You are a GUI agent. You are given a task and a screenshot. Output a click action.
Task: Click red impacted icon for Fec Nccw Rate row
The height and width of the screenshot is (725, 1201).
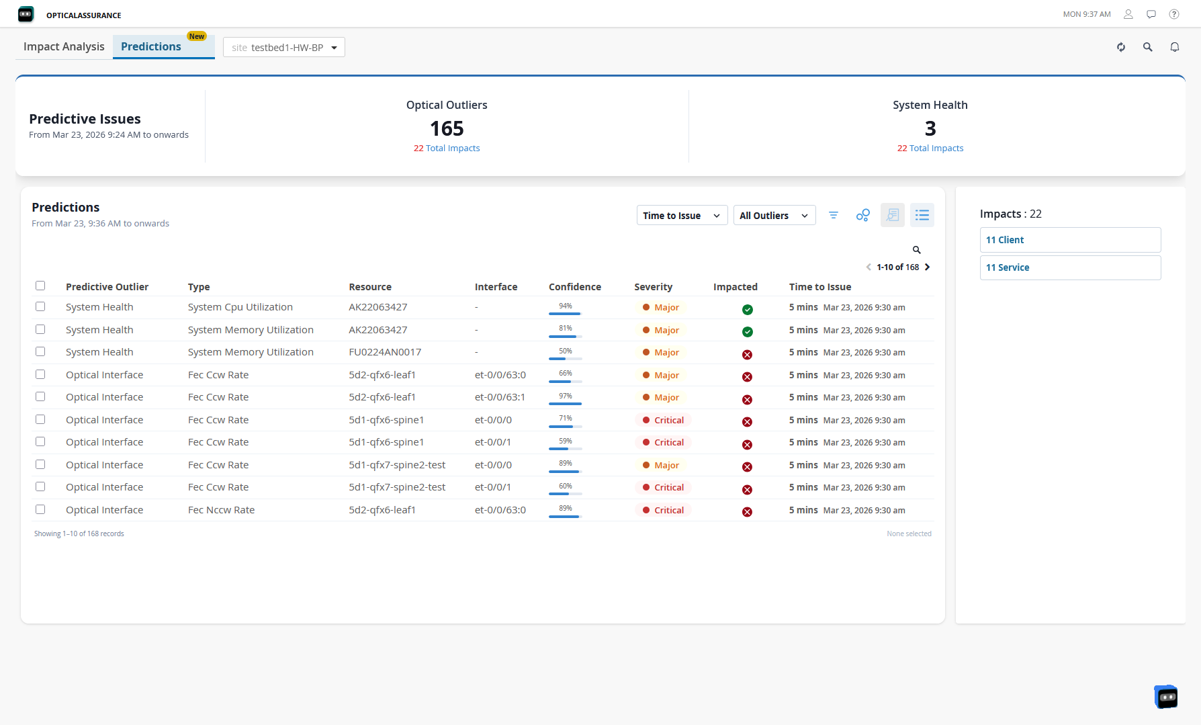(747, 512)
